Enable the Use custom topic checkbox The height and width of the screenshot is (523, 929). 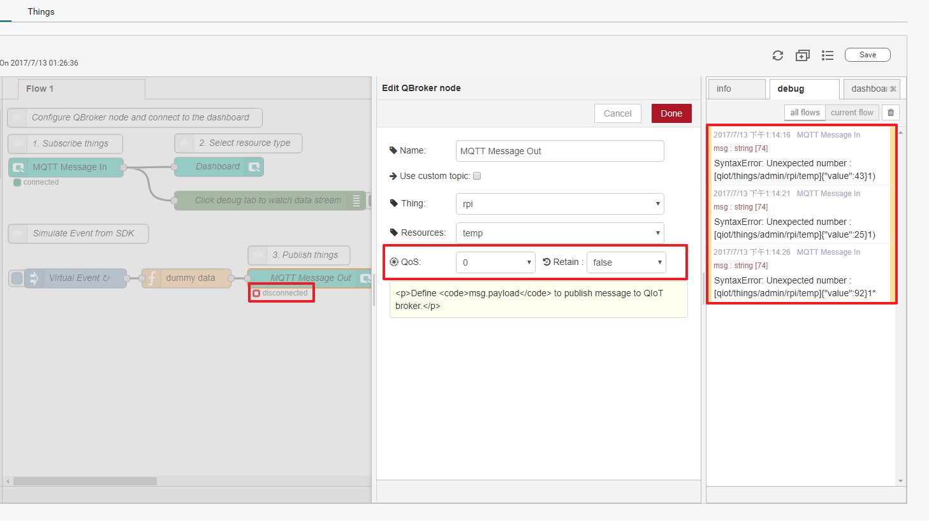(477, 176)
